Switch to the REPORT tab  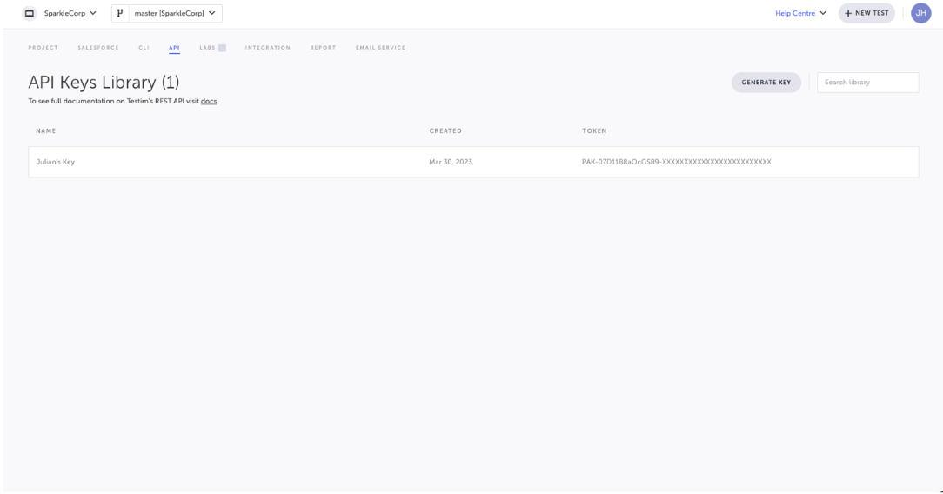(323, 48)
